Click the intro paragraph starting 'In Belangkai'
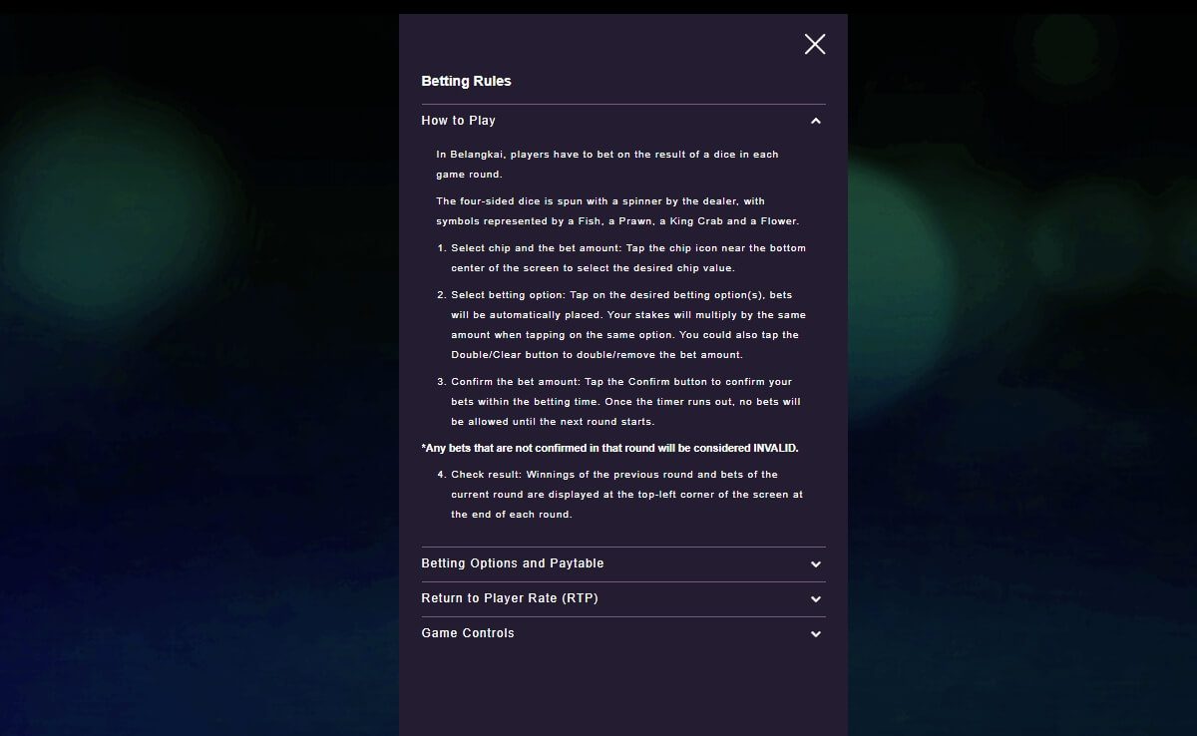Screen dimensions: 1197x736 pos(606,165)
